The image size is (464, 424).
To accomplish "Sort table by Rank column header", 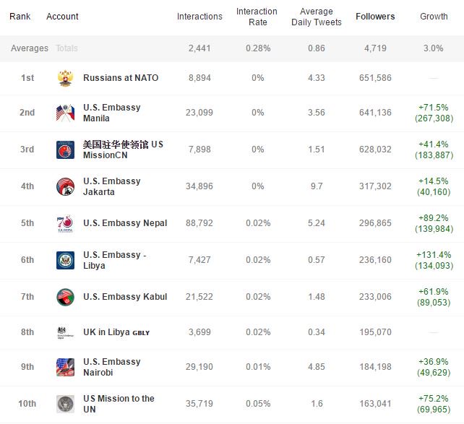I will point(20,17).
